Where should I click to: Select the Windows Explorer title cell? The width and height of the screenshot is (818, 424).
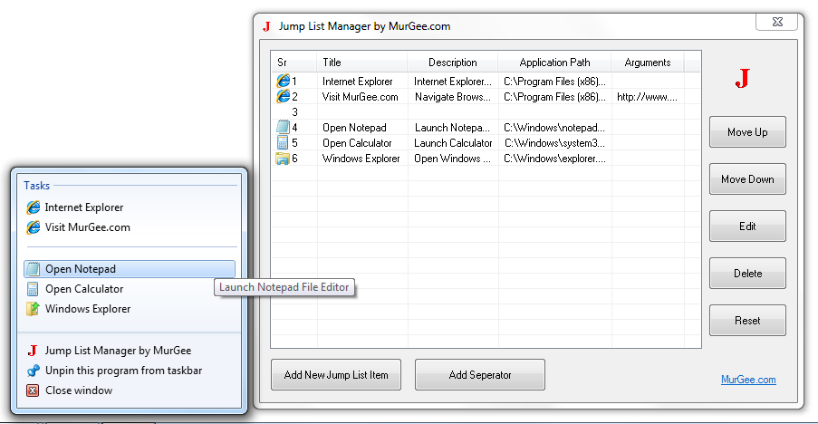click(x=361, y=159)
